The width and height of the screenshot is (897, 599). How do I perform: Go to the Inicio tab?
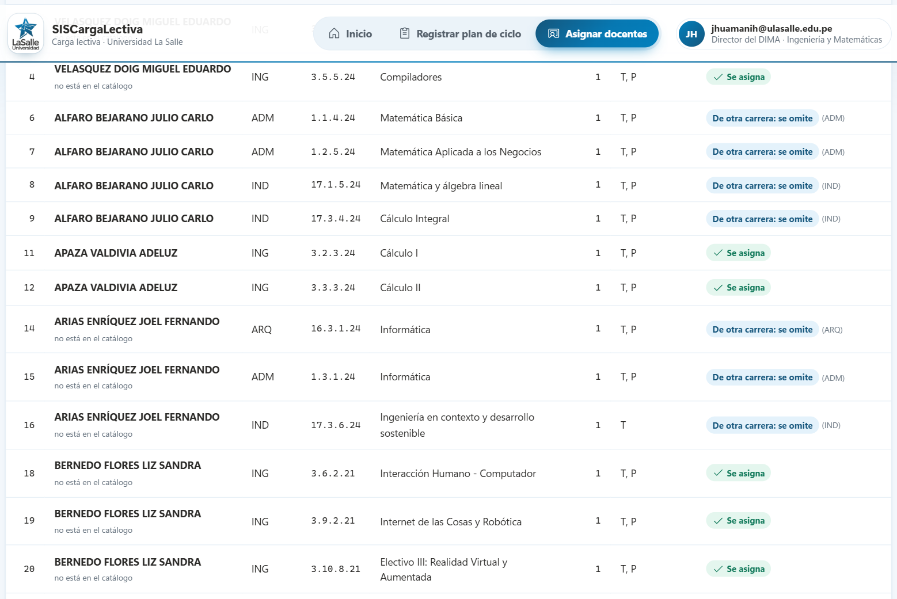click(350, 34)
